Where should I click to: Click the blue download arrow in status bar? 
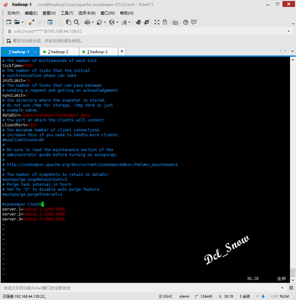pos(263,296)
